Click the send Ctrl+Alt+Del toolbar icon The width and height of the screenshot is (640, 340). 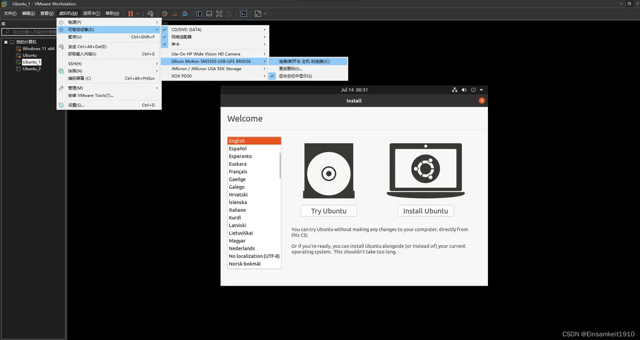point(150,13)
